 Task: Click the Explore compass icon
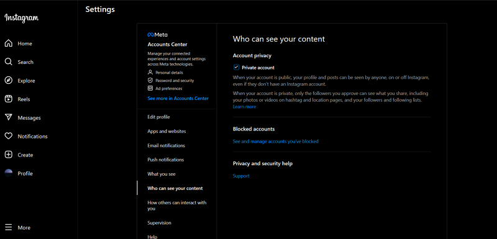(x=9, y=81)
